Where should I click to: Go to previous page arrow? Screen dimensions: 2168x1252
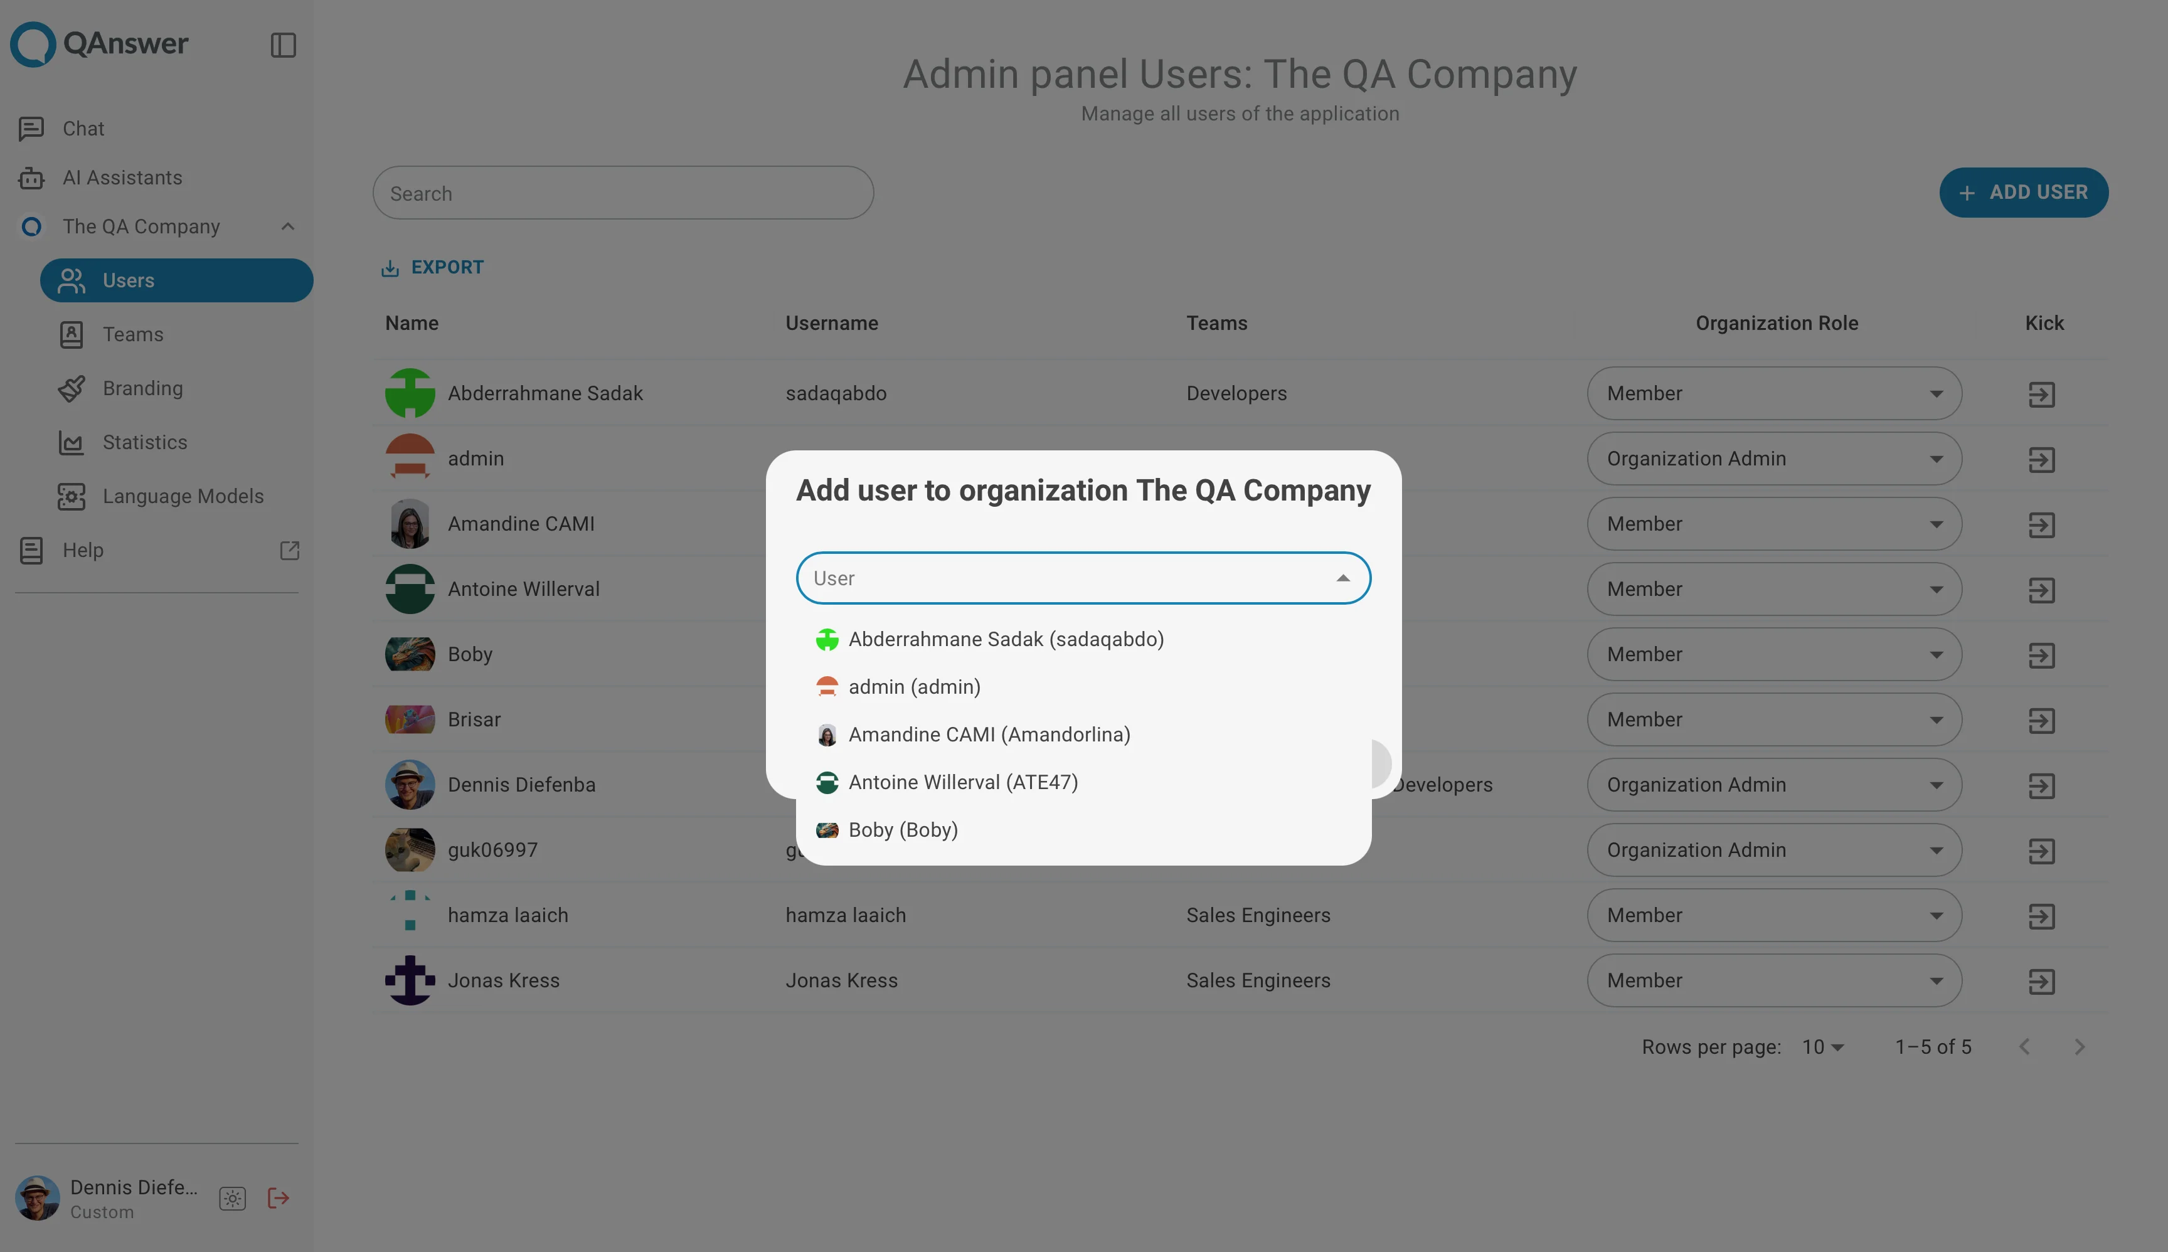click(2024, 1046)
